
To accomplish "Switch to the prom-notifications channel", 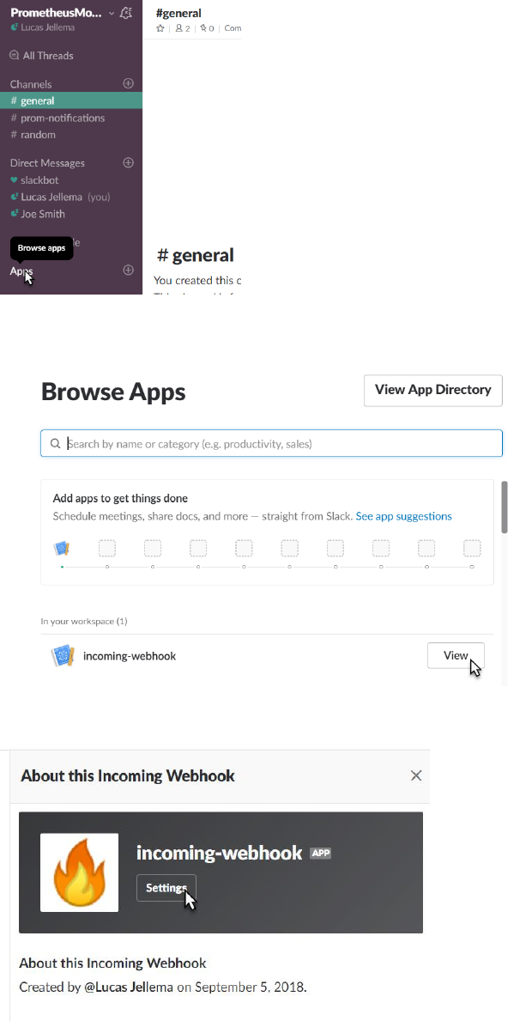I will coord(62,118).
